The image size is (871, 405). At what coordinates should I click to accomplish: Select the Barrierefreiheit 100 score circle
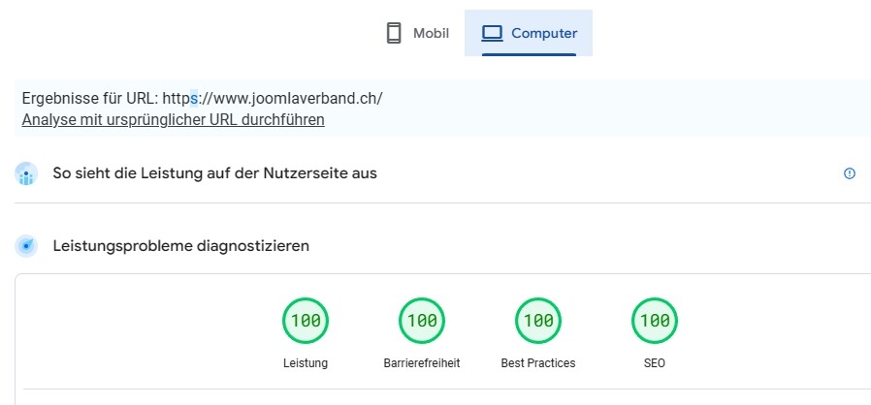(x=422, y=321)
